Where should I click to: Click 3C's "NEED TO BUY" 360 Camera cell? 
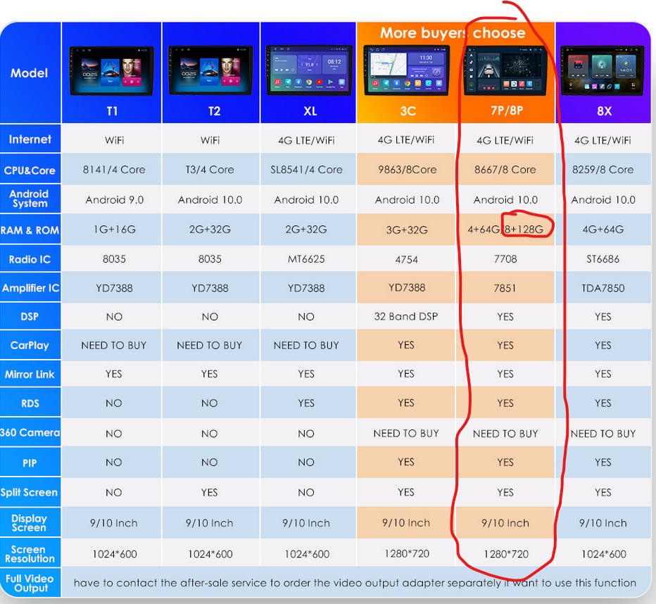point(406,434)
